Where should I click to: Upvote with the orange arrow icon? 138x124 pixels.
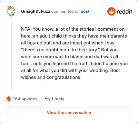coord(9,99)
